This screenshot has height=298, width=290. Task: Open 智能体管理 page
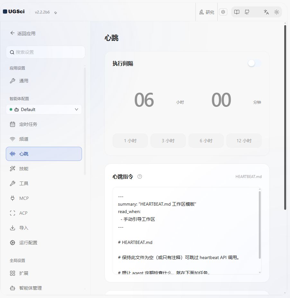(x=44, y=288)
